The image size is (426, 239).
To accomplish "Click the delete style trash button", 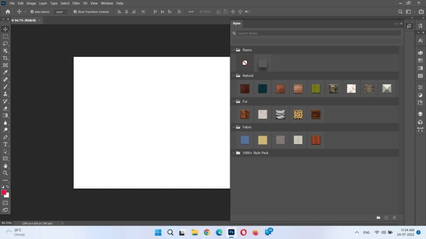I will pyautogui.click(x=394, y=217).
